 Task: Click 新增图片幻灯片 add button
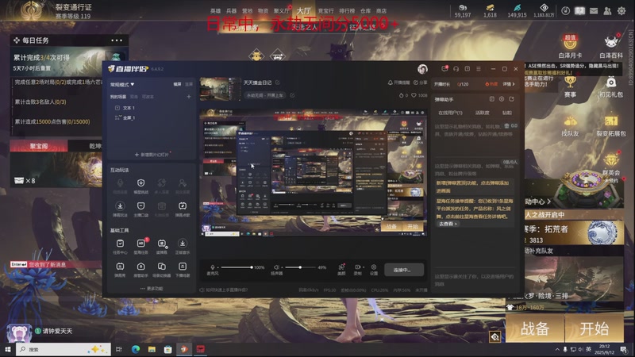click(152, 155)
